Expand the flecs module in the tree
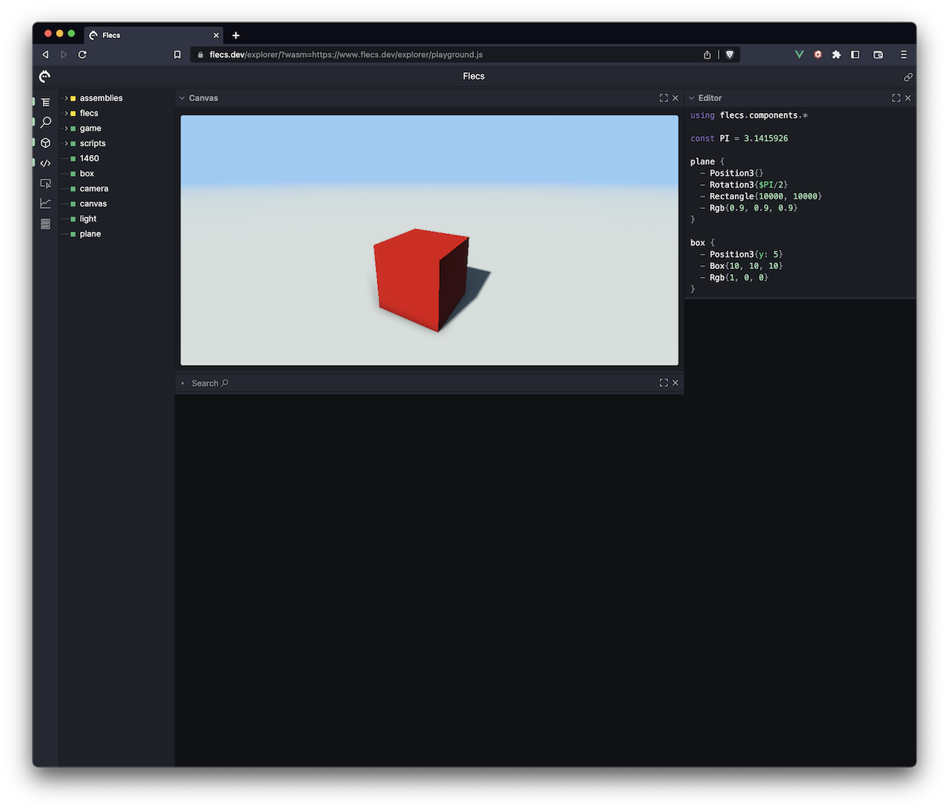The image size is (949, 810). (66, 113)
